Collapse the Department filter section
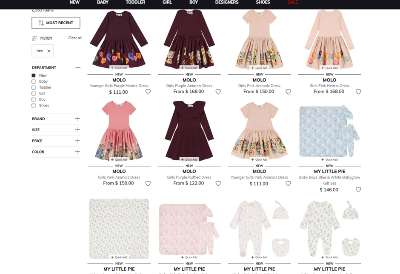Viewport: 400px width, 274px height. (78, 68)
